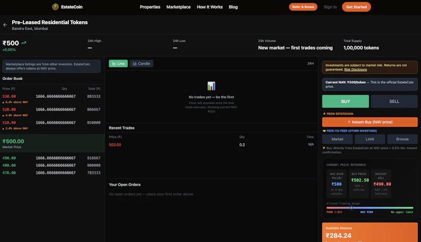
Task: Switch chart to Line view
Action: click(x=118, y=64)
